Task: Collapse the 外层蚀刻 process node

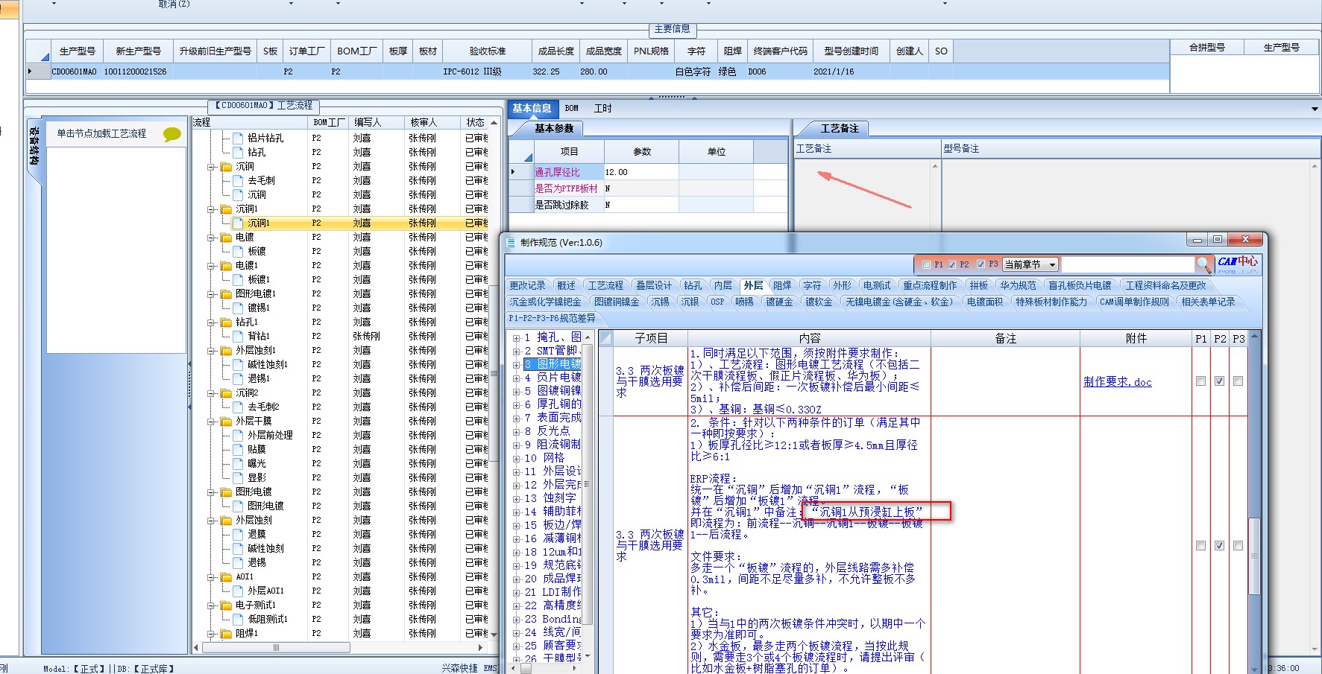Action: [212, 520]
